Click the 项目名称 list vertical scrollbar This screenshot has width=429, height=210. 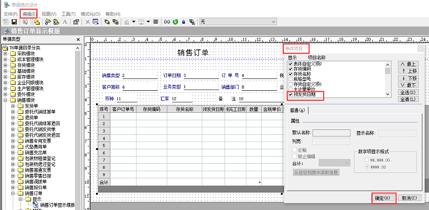pos(387,79)
